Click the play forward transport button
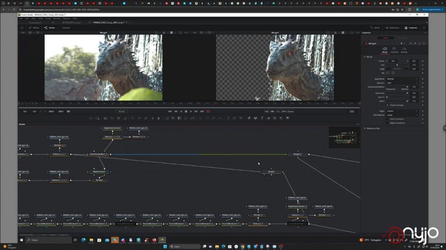Viewport: 446px width, 250px height. pyautogui.click(x=191, y=111)
